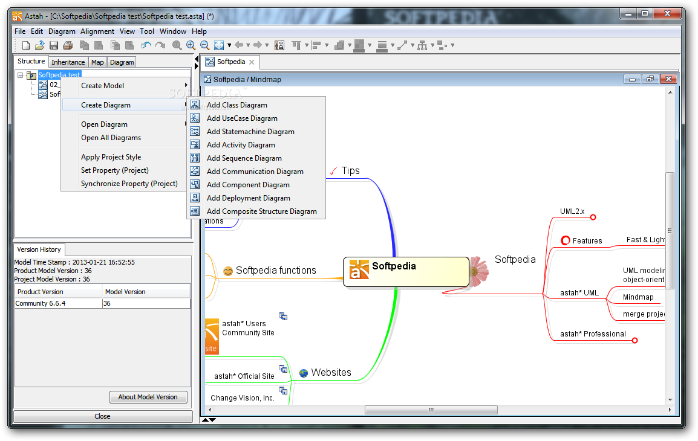Click the globe icon next to Websites
The height and width of the screenshot is (441, 698).
coord(304,373)
